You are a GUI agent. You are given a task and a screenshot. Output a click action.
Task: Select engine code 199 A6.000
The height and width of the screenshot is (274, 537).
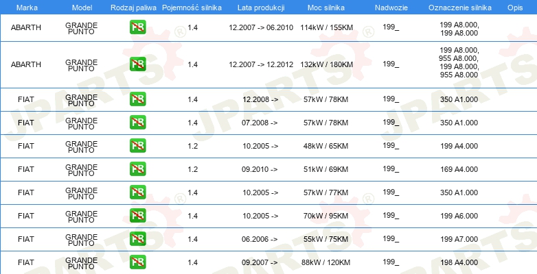(x=459, y=216)
